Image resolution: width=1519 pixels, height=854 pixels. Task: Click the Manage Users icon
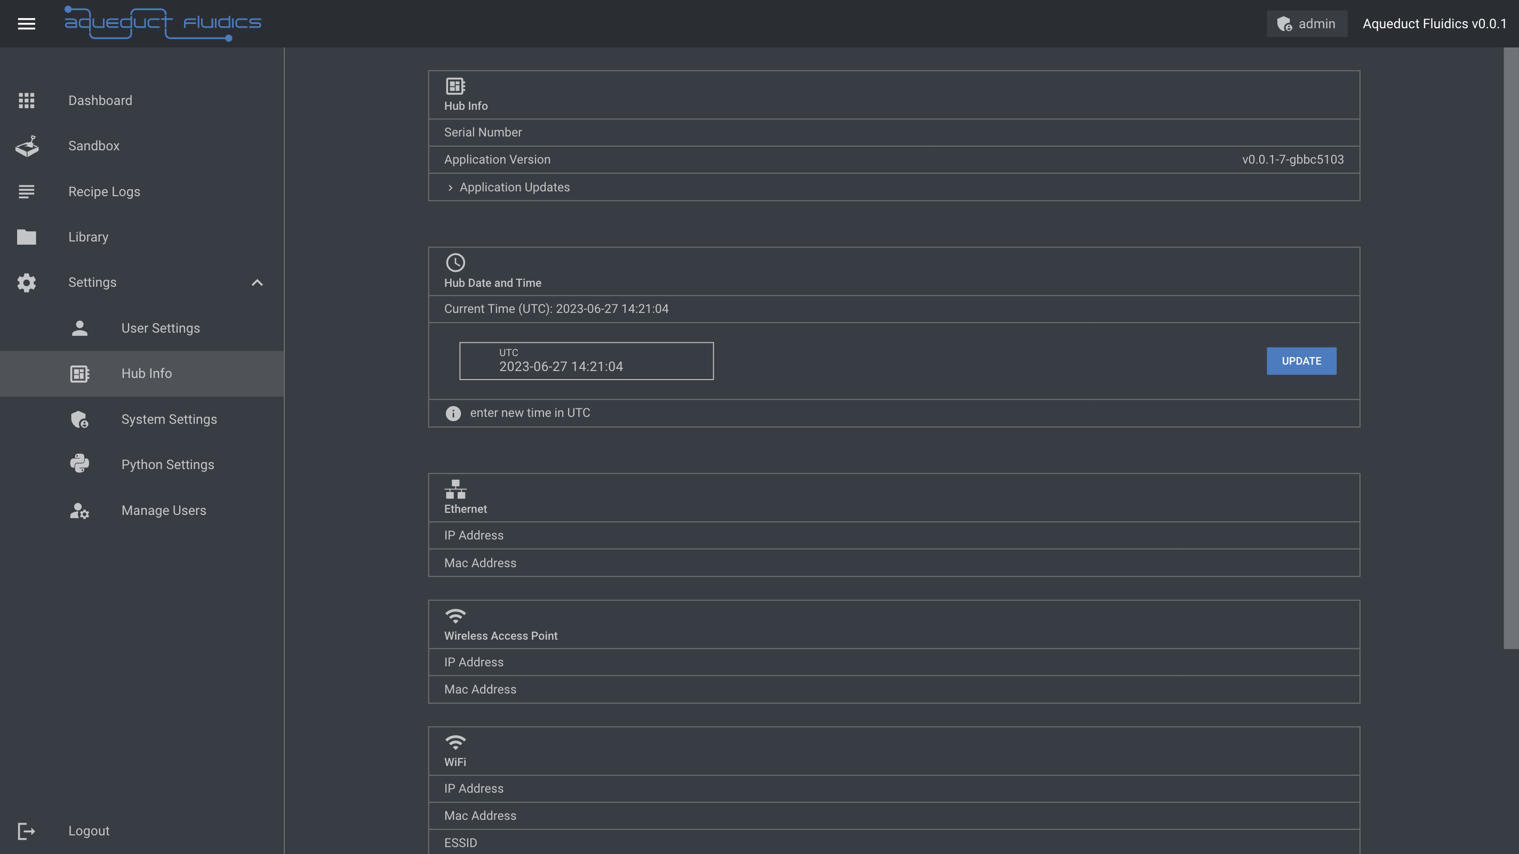pyautogui.click(x=79, y=510)
